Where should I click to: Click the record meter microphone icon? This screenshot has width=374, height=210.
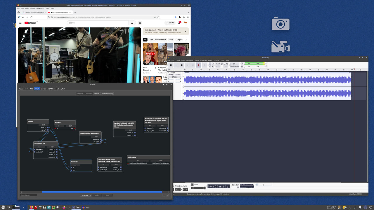(x=242, y=64)
